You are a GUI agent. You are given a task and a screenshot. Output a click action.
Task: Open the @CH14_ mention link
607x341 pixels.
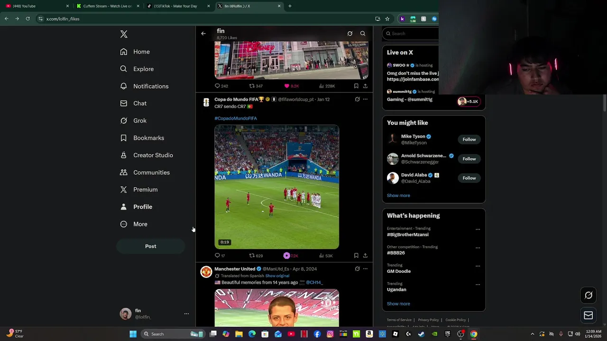(314, 282)
